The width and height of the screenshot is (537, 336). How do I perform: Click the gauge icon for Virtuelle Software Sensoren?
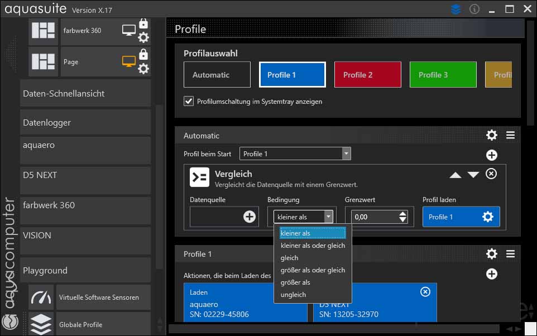[41, 297]
